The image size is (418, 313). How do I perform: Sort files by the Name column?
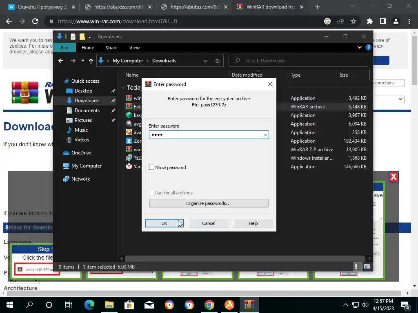(x=132, y=75)
